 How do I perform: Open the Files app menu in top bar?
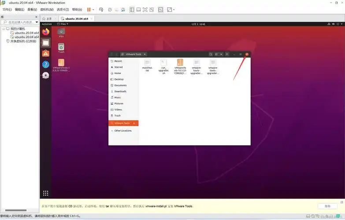63,24
